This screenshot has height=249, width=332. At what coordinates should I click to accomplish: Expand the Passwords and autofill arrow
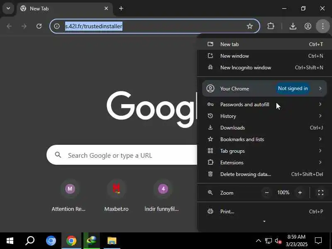[320, 104]
